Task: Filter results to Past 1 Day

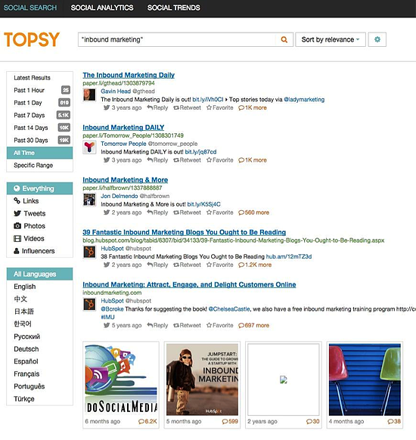Action: point(39,103)
